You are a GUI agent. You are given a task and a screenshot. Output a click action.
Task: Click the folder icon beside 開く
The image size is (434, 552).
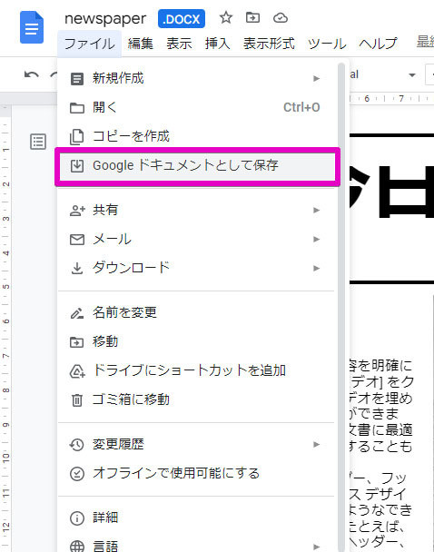pos(77,108)
